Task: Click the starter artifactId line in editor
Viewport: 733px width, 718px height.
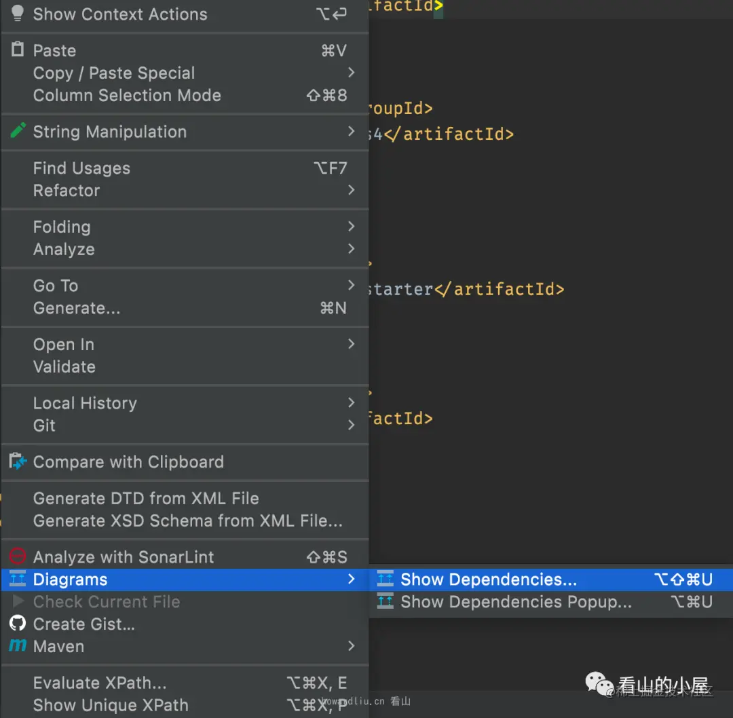Action: 467,289
